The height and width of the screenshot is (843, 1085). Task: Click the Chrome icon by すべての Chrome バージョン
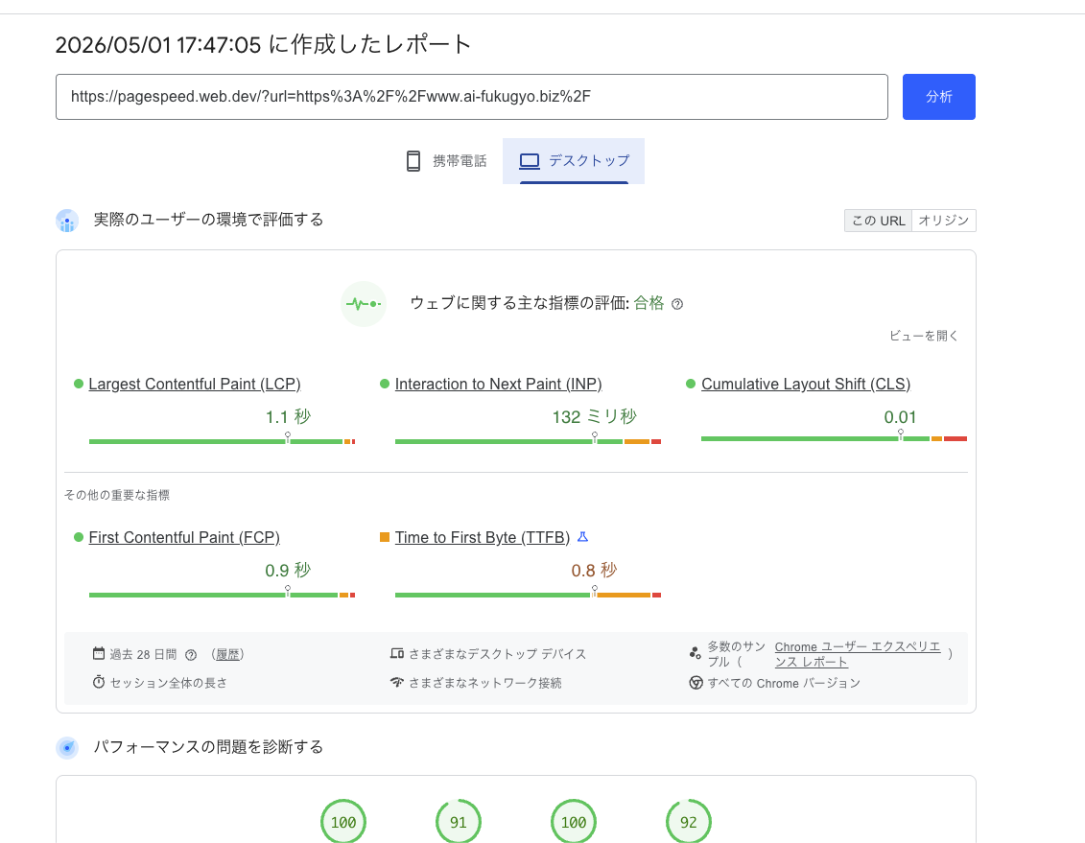point(696,683)
